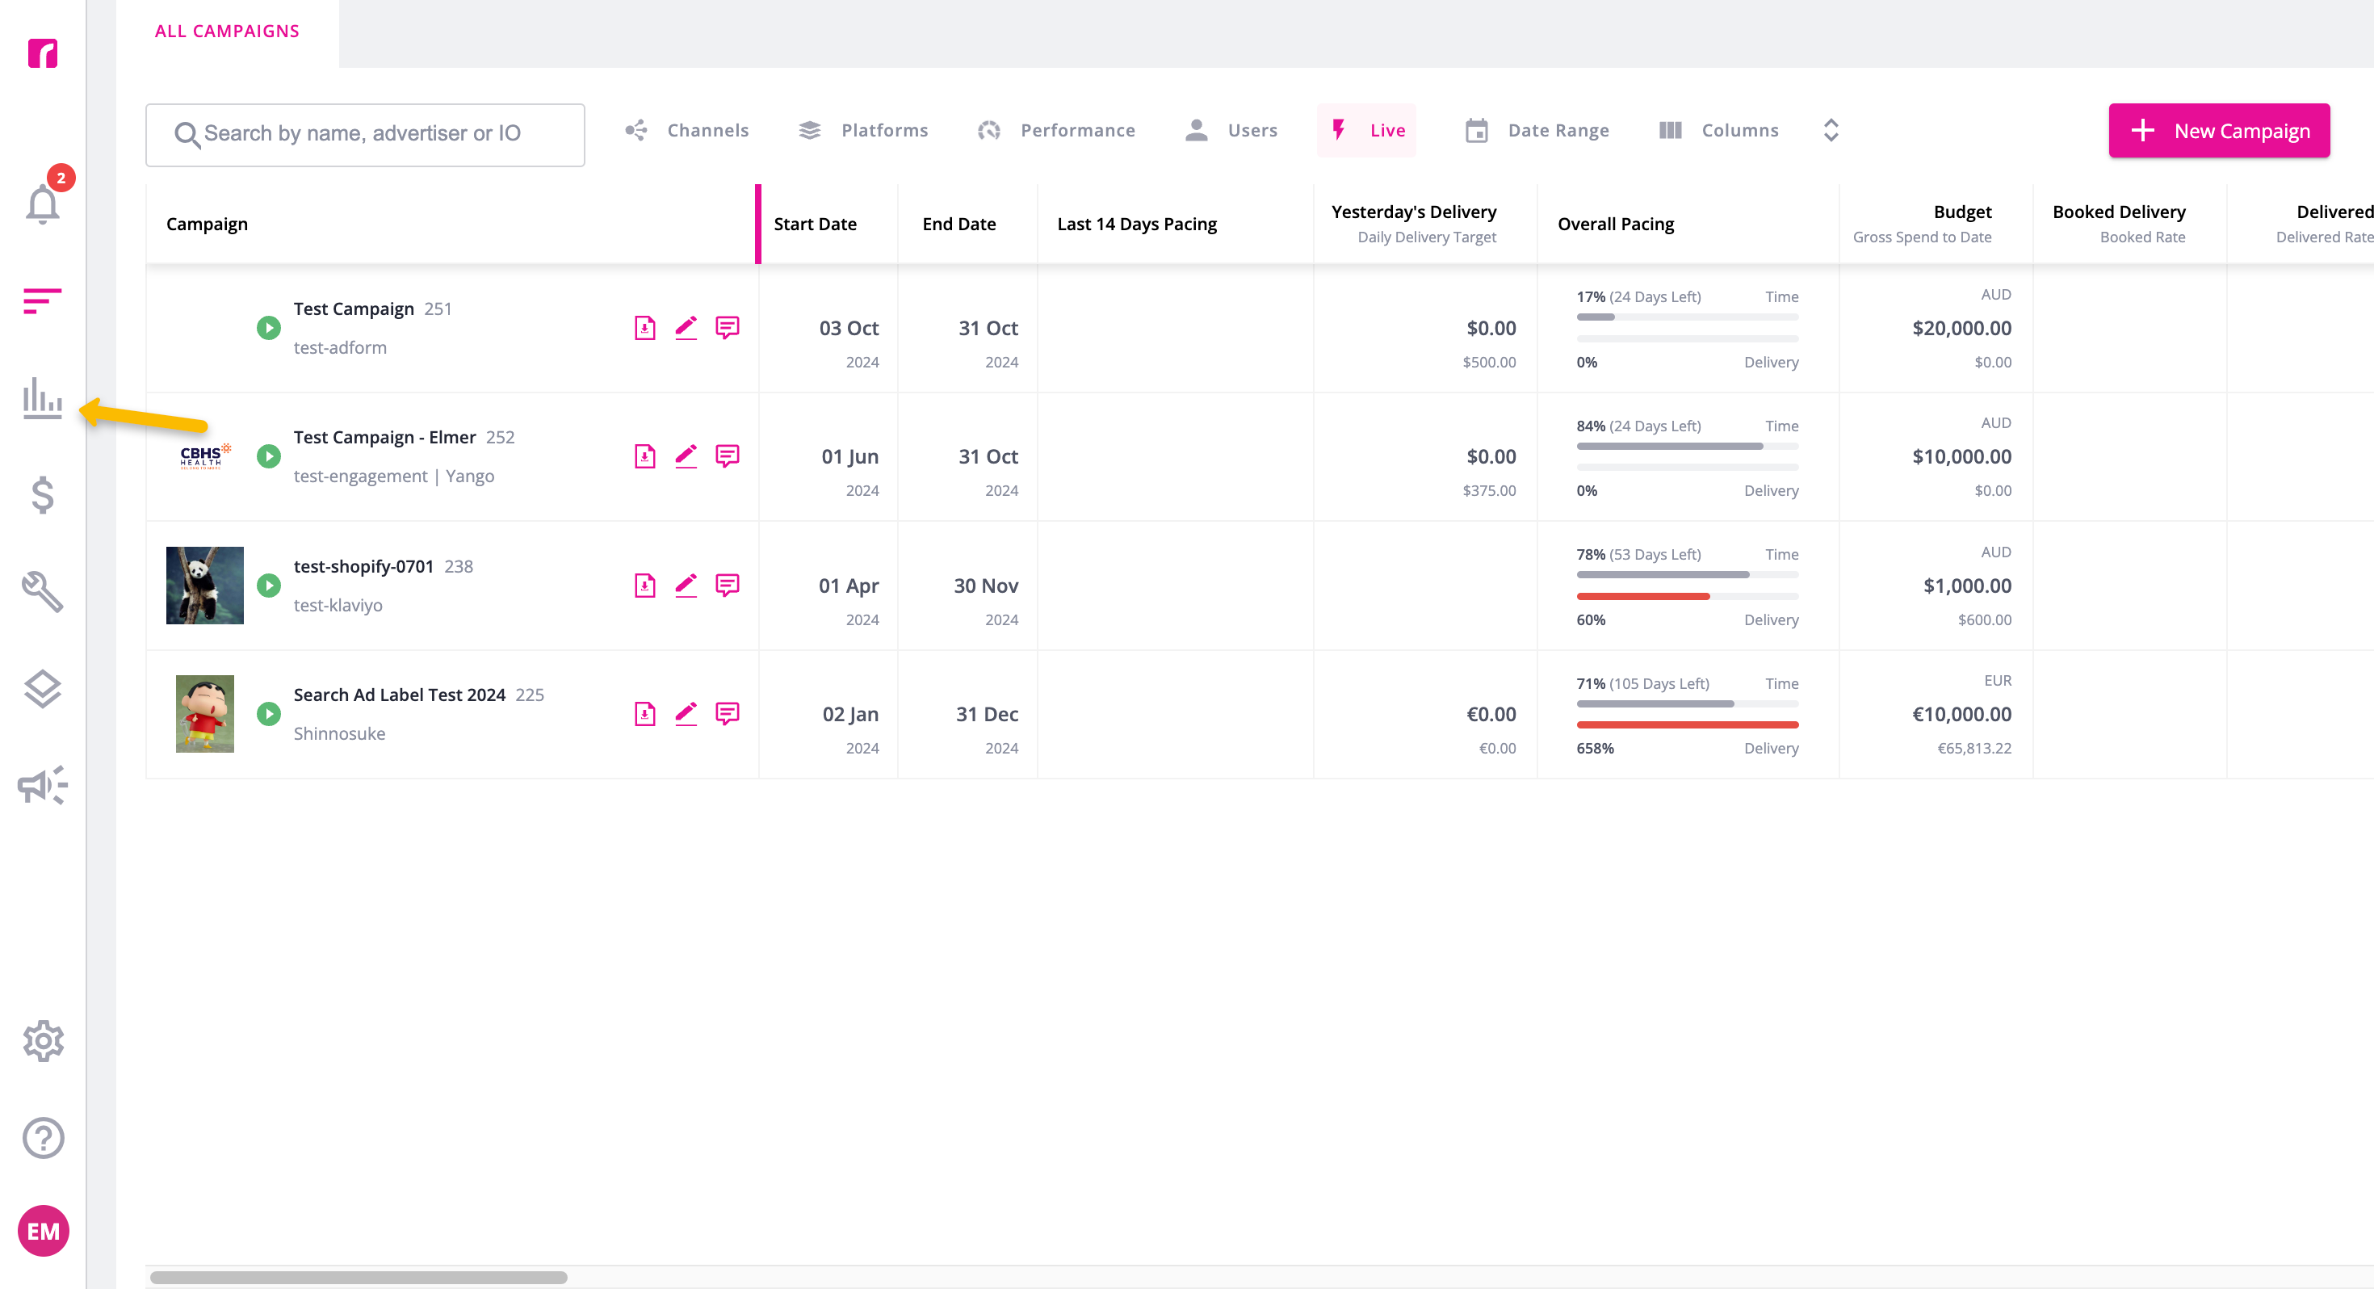Open the bar chart reports icon in the sidebar

pos(42,397)
